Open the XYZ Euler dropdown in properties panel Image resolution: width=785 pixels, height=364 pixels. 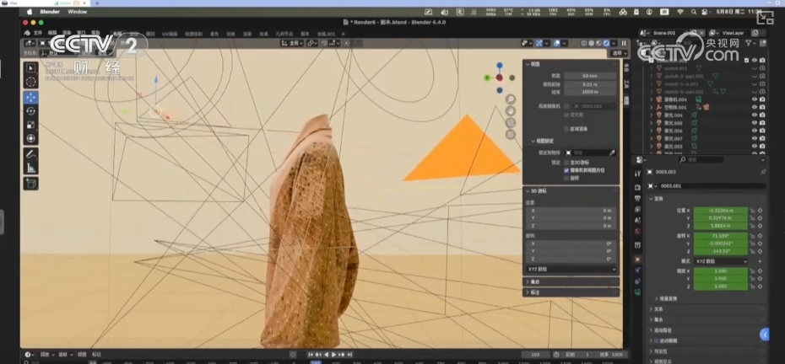tap(722, 261)
